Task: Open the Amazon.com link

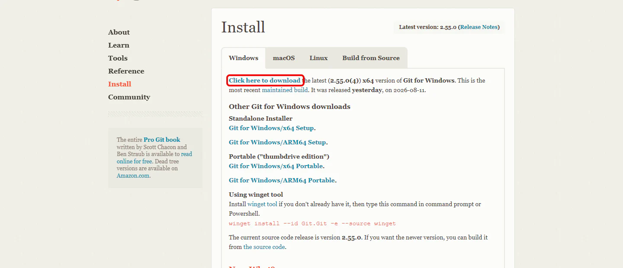Action: [x=133, y=176]
